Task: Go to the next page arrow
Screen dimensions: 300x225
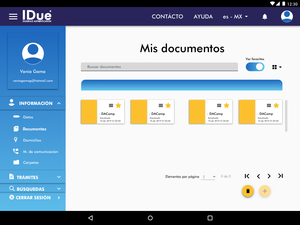Action: point(269,176)
